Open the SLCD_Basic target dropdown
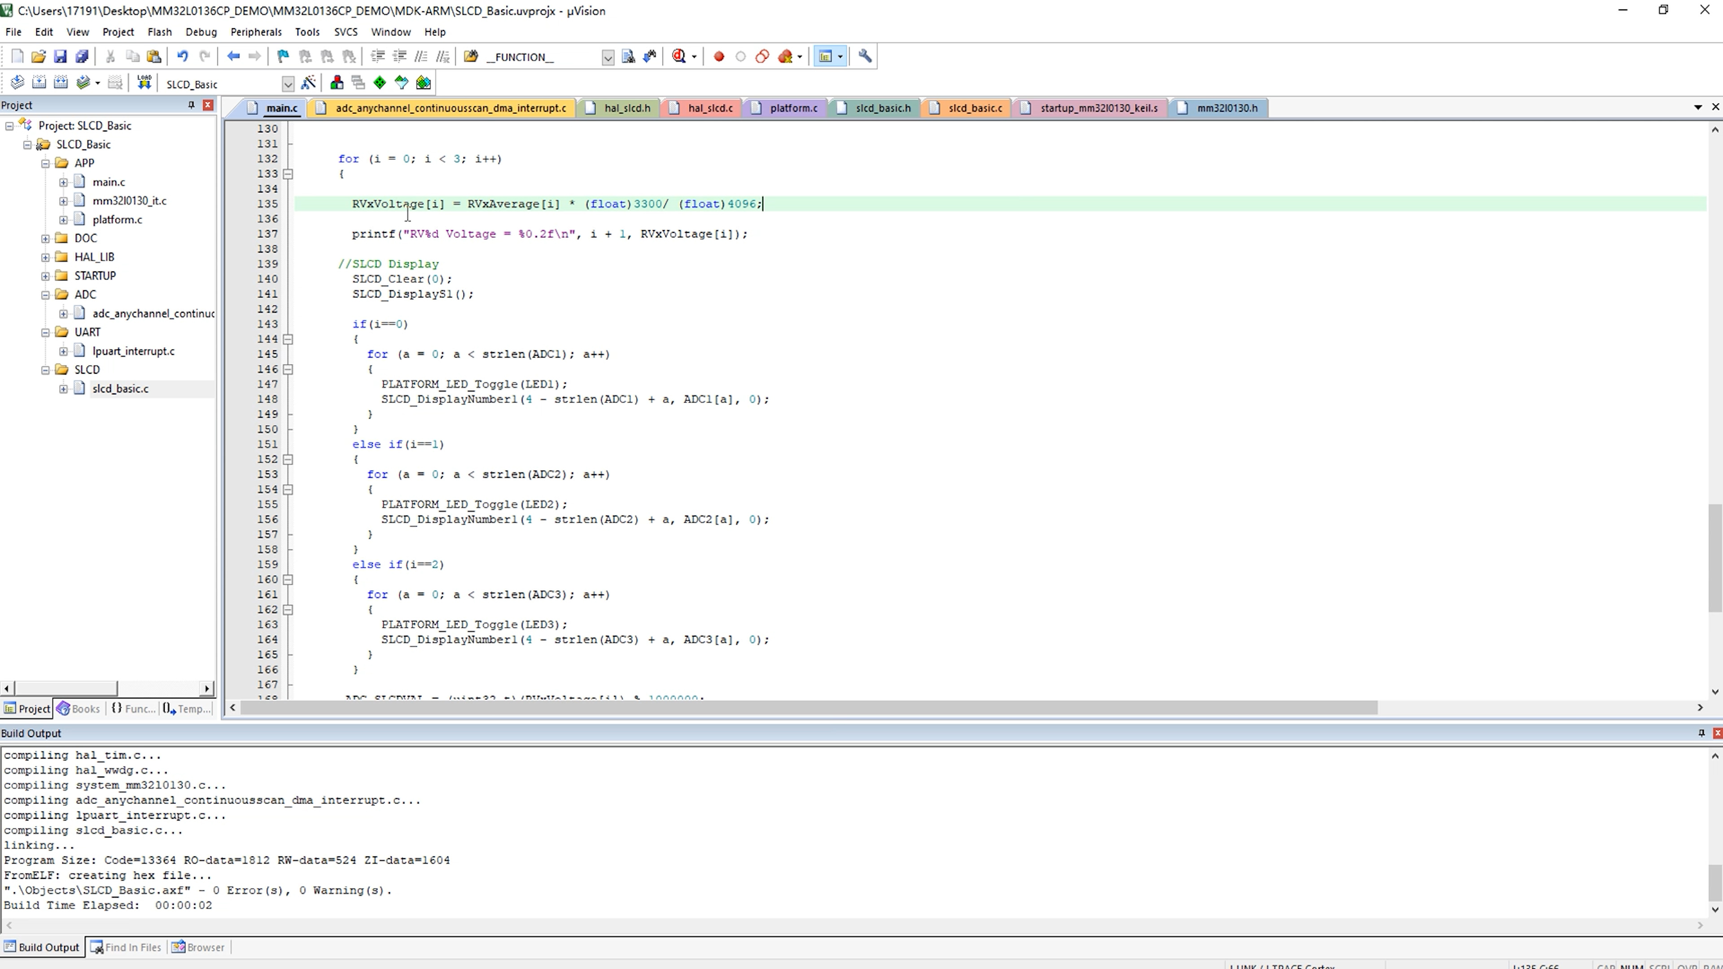The width and height of the screenshot is (1723, 969). pyautogui.click(x=288, y=84)
